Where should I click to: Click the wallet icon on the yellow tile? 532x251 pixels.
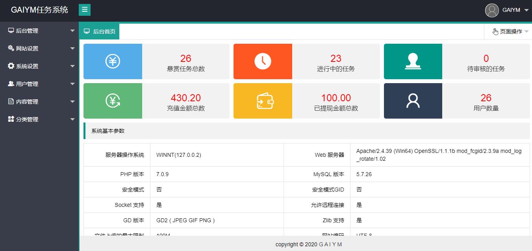click(x=263, y=101)
